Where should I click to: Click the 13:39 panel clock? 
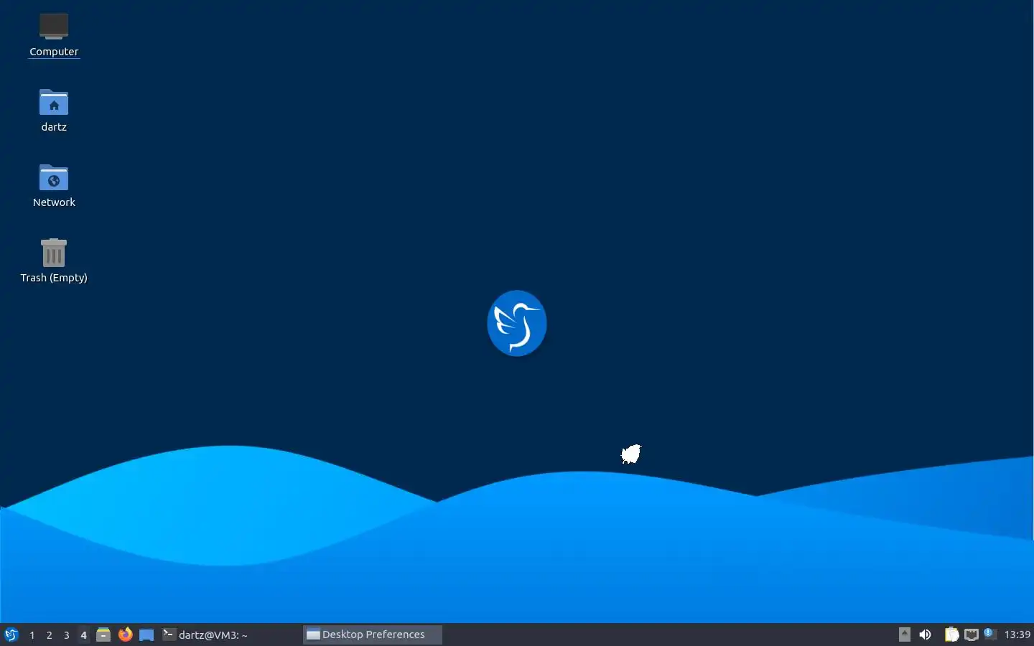point(1017,635)
